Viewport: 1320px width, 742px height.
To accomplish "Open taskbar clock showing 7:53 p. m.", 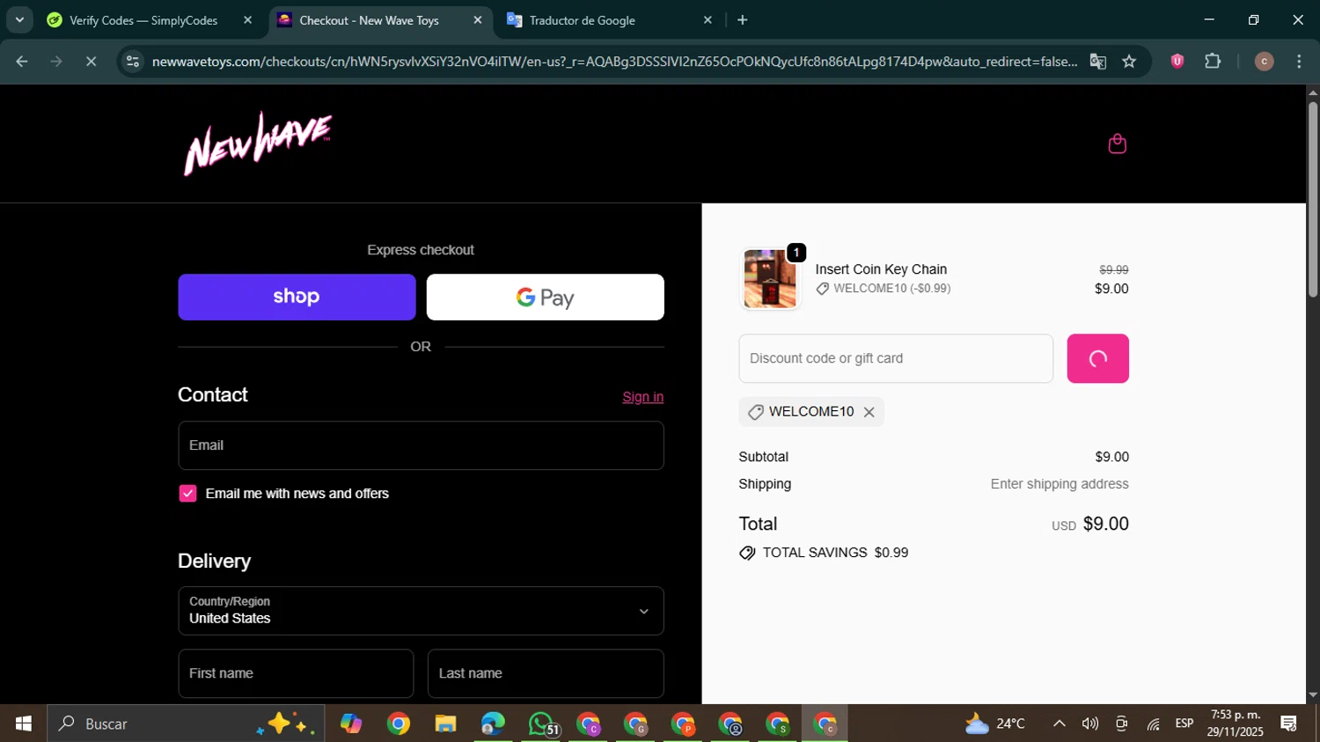I will coord(1235,724).
